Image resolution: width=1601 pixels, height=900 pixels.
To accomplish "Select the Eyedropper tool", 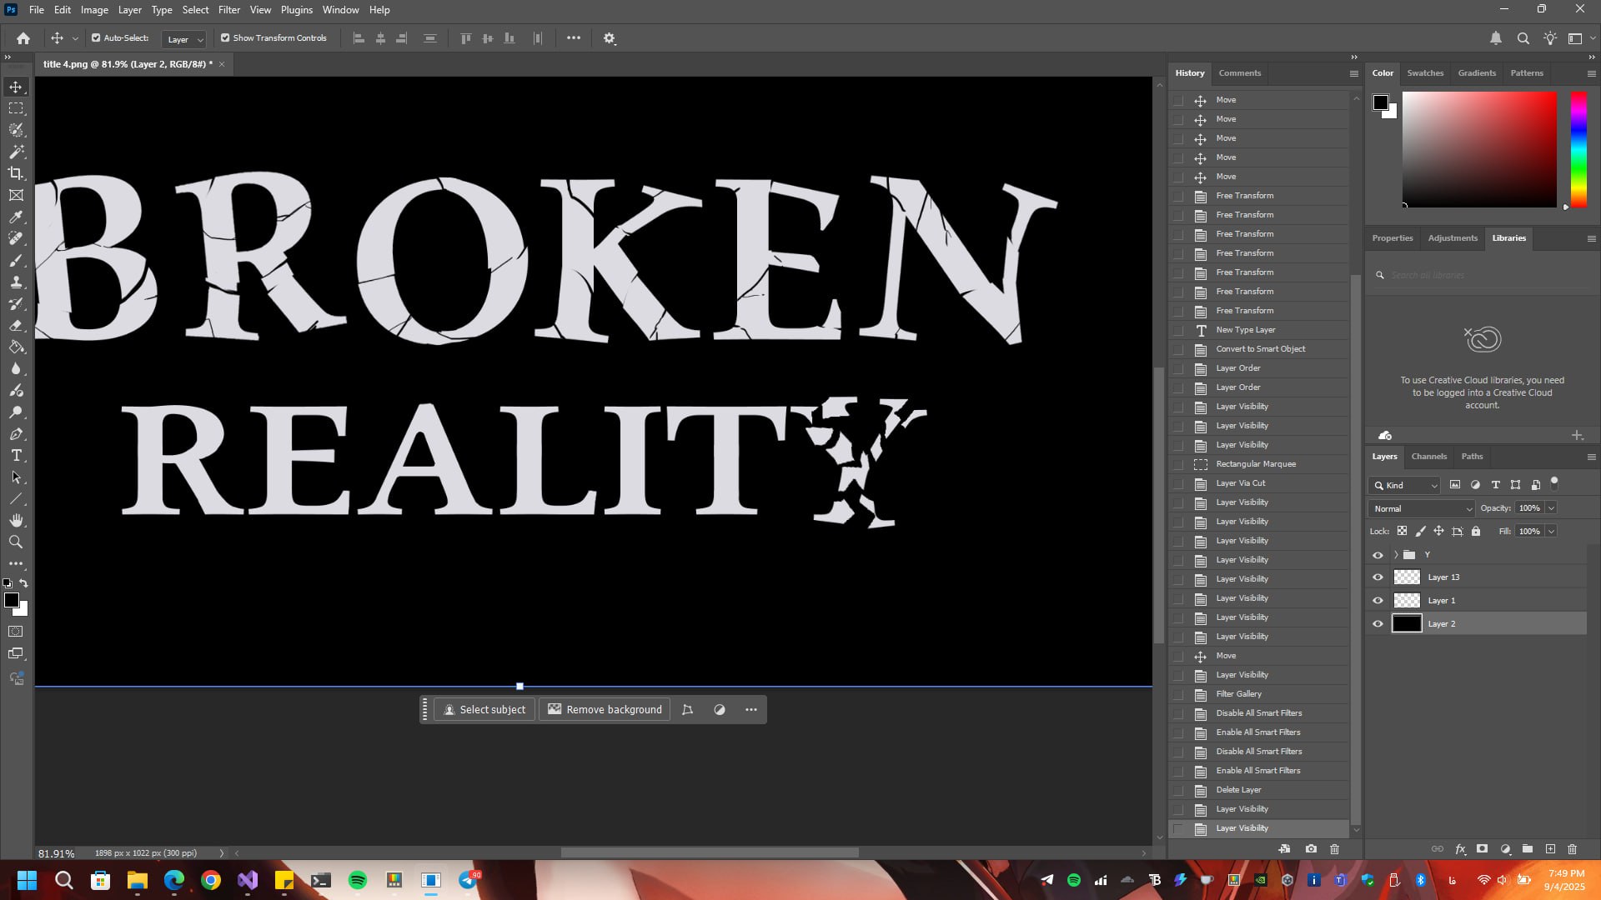I will click(x=16, y=217).
